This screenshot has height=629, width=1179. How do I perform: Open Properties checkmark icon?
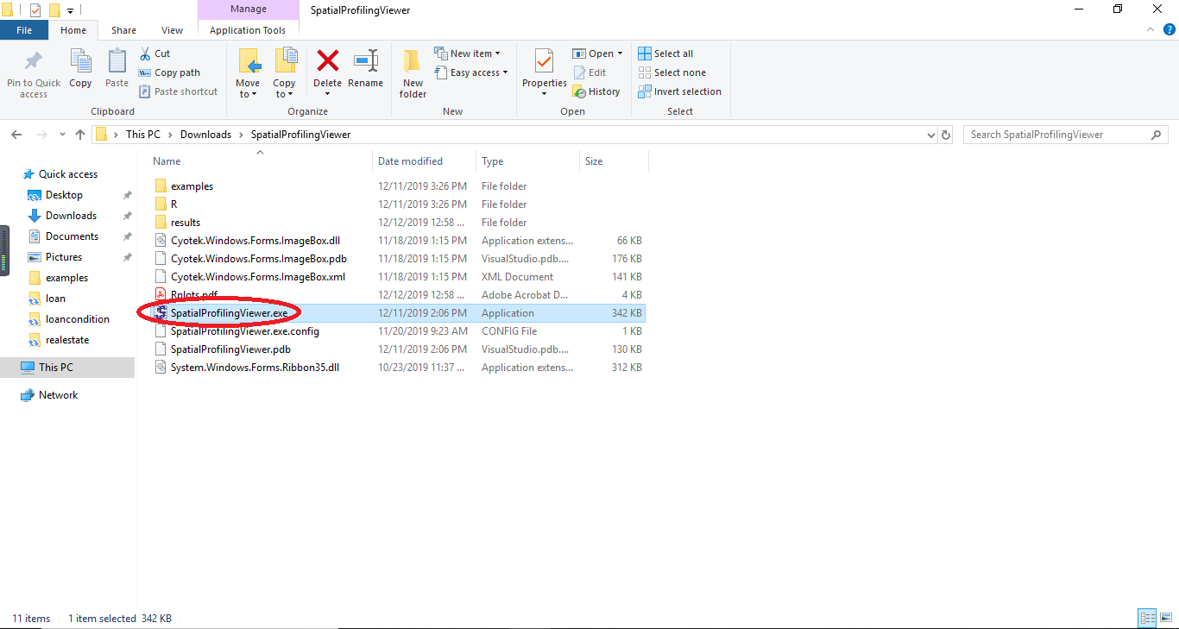tap(544, 62)
